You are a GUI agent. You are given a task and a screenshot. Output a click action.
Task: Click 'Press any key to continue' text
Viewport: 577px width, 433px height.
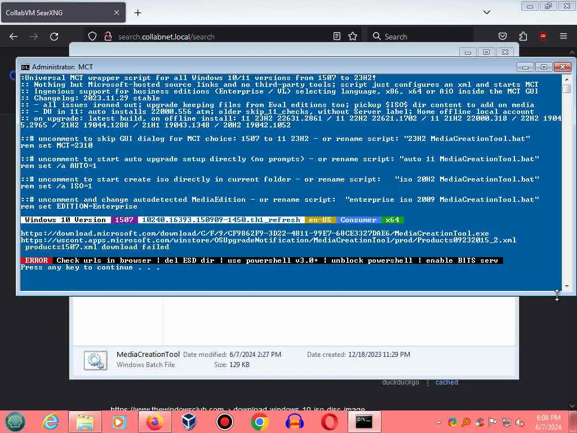pyautogui.click(x=90, y=267)
